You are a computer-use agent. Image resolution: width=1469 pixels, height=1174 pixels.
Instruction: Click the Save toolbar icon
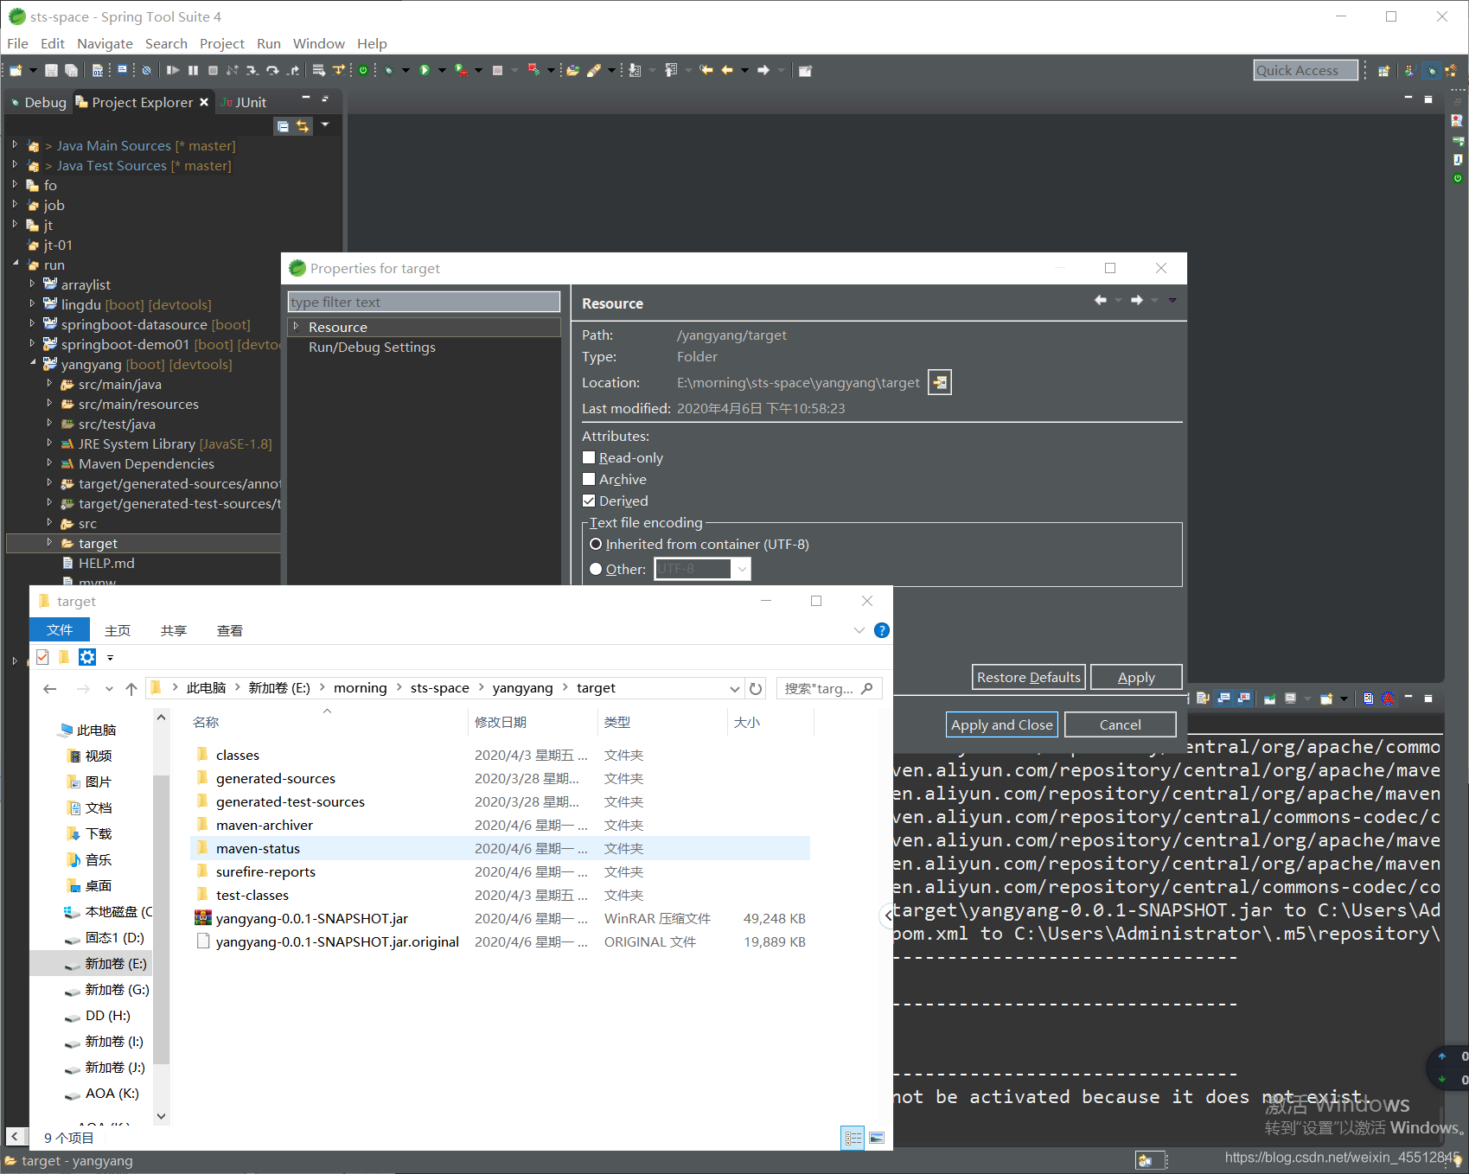click(51, 71)
